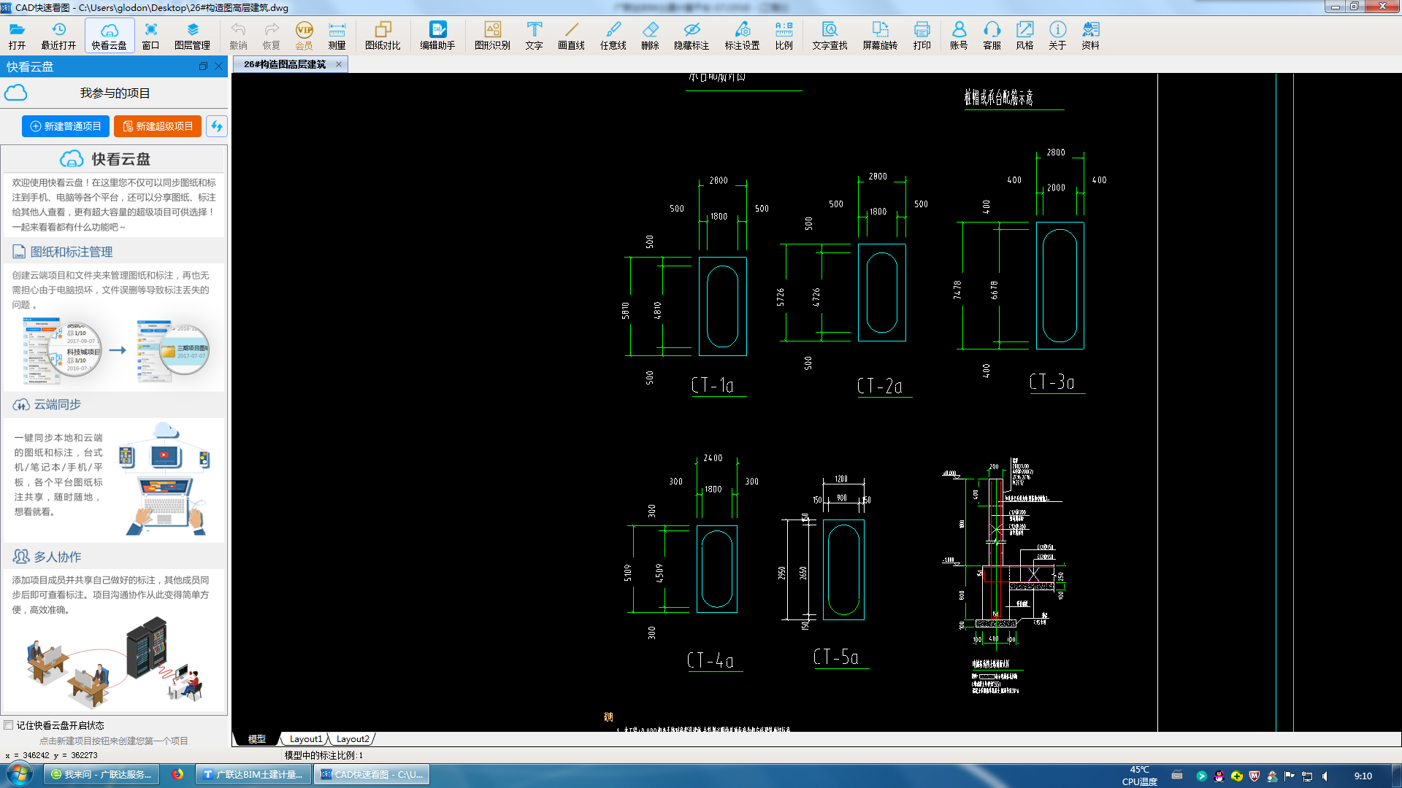Viewport: 1402px width, 788px height.
Task: Open the 比例 scale tool
Action: (x=784, y=35)
